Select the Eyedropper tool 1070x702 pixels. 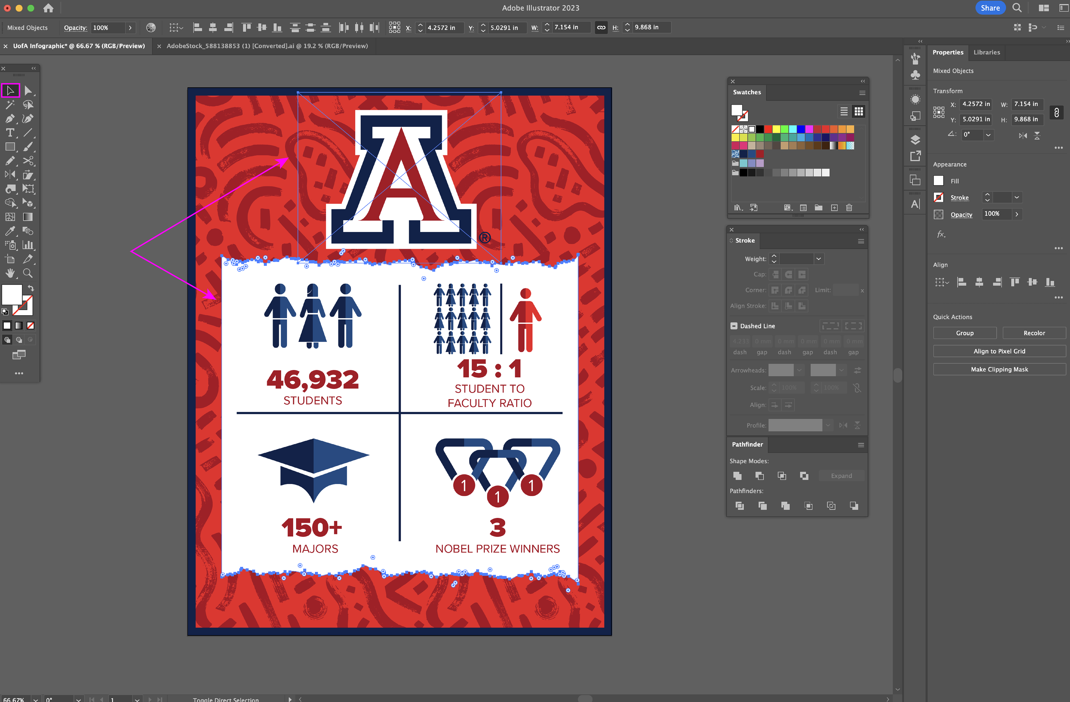10,231
